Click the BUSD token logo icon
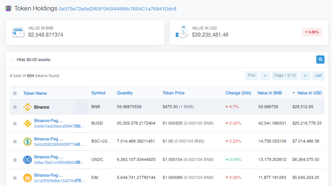The image size is (332, 186). click(x=27, y=124)
